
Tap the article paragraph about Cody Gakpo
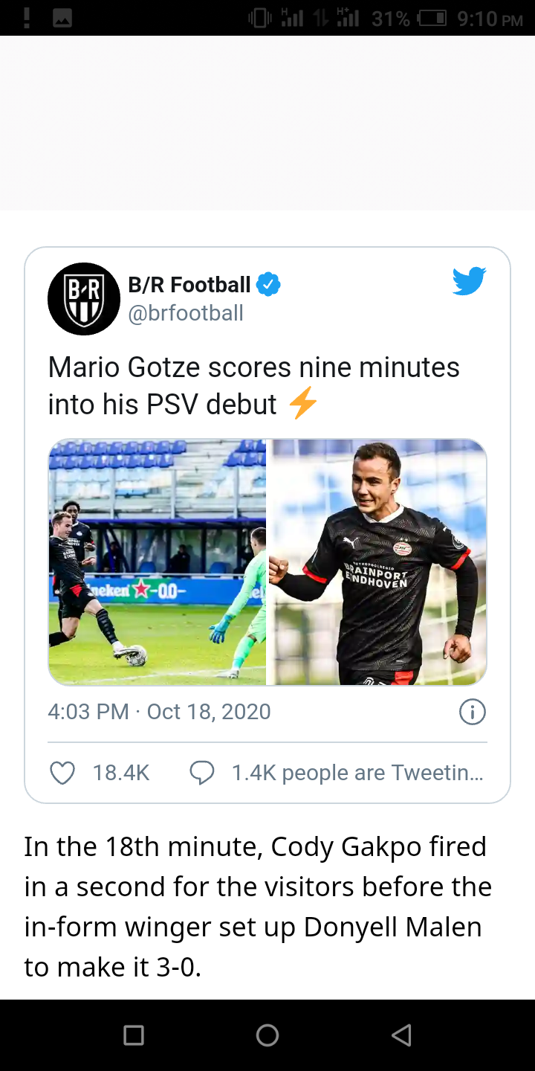click(258, 907)
